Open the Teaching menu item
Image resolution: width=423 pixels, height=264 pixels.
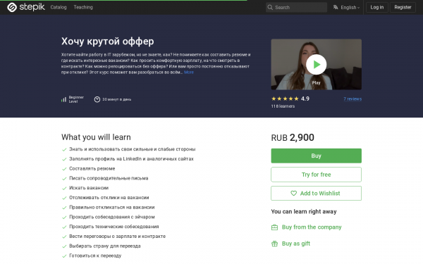click(x=83, y=7)
